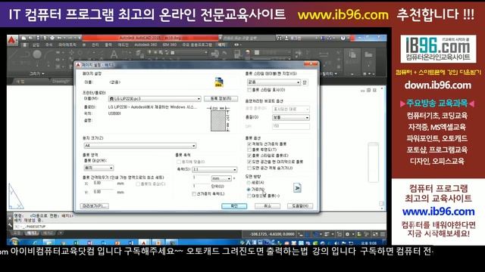Viewport: 485px width, 272px height.
Task: Expand the 그리기 ribbon panel
Action: click(37, 74)
